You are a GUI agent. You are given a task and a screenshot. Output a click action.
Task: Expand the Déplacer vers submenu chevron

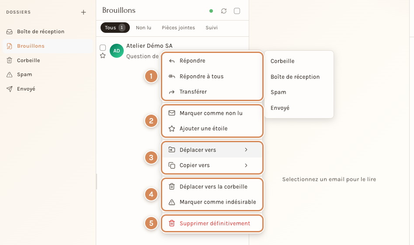[246, 150]
